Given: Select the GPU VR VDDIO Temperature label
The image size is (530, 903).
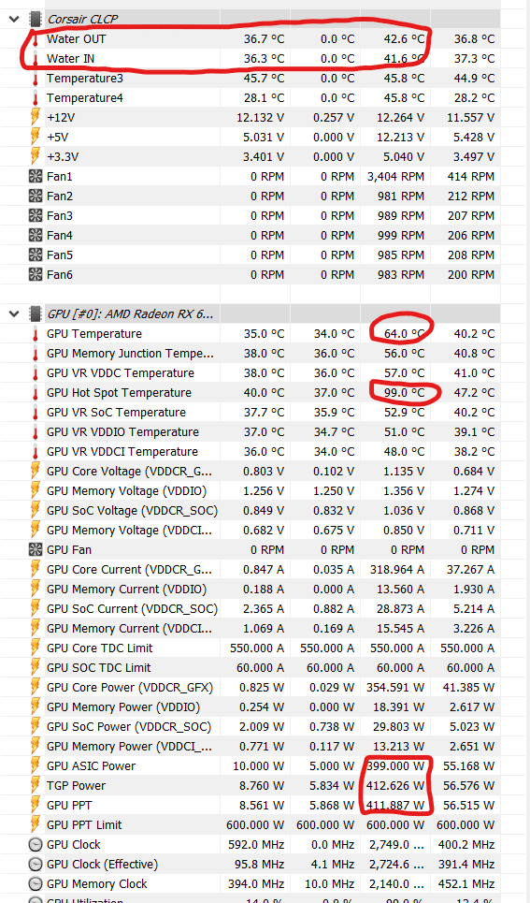Looking at the screenshot, I should (122, 432).
